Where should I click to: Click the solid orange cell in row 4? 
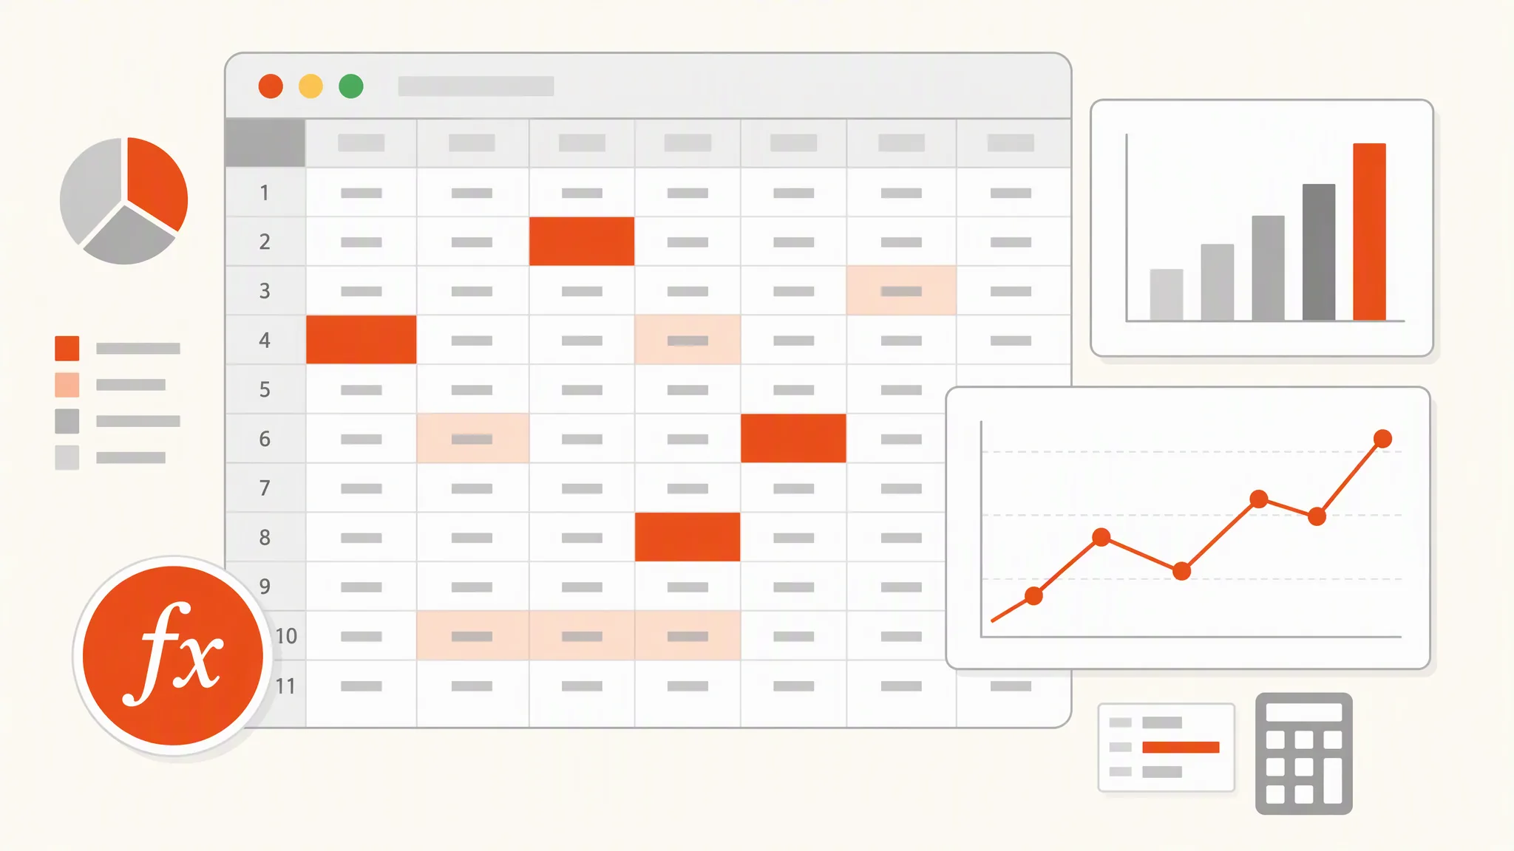[x=361, y=340]
